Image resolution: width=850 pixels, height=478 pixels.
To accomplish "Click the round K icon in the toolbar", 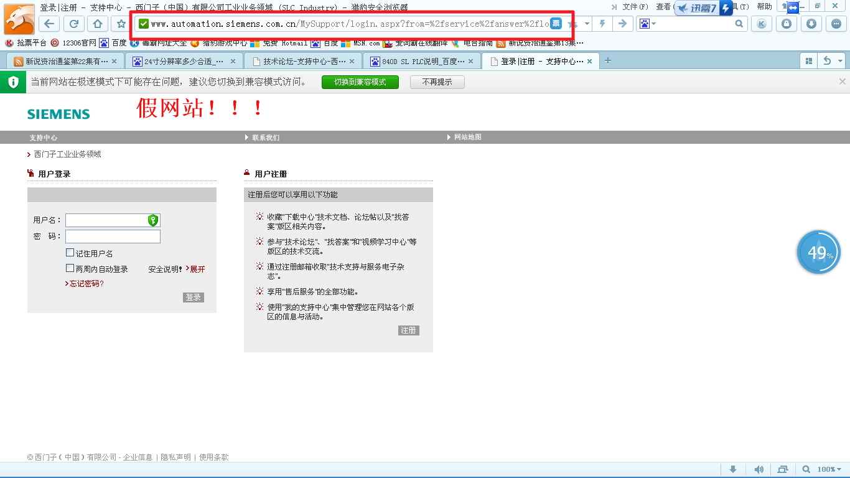I will click(761, 24).
